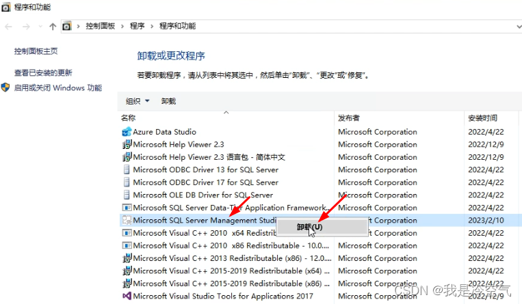Open the 组织 dropdown menu

(138, 101)
